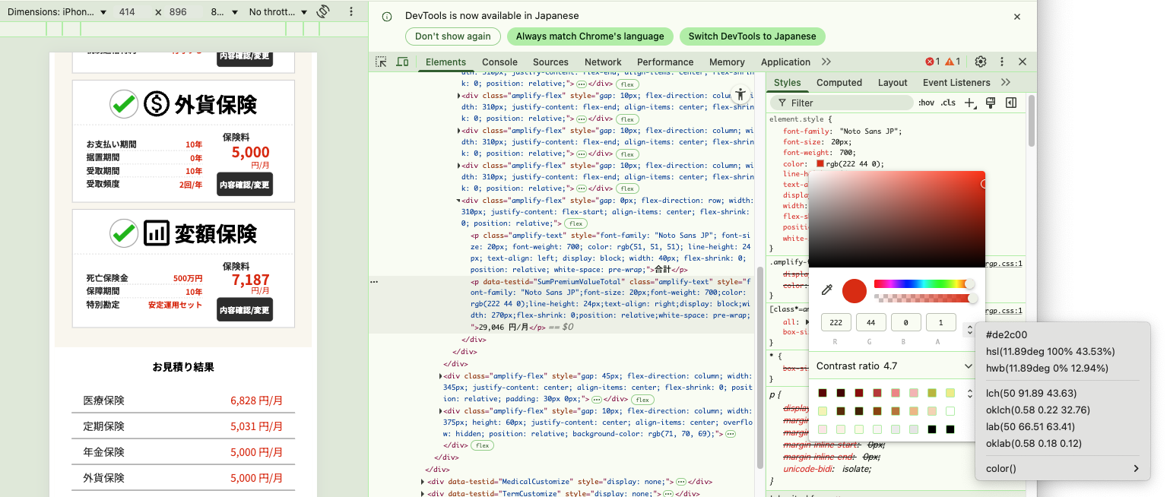Click 内容確認/変更 in the 変額保険 card
Screen dimensions: 1170x497
244,310
